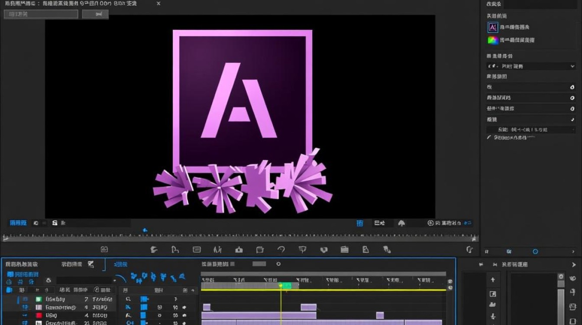The height and width of the screenshot is (325, 582).
Task: Click the red label swatch of the third layer
Action: (x=38, y=315)
